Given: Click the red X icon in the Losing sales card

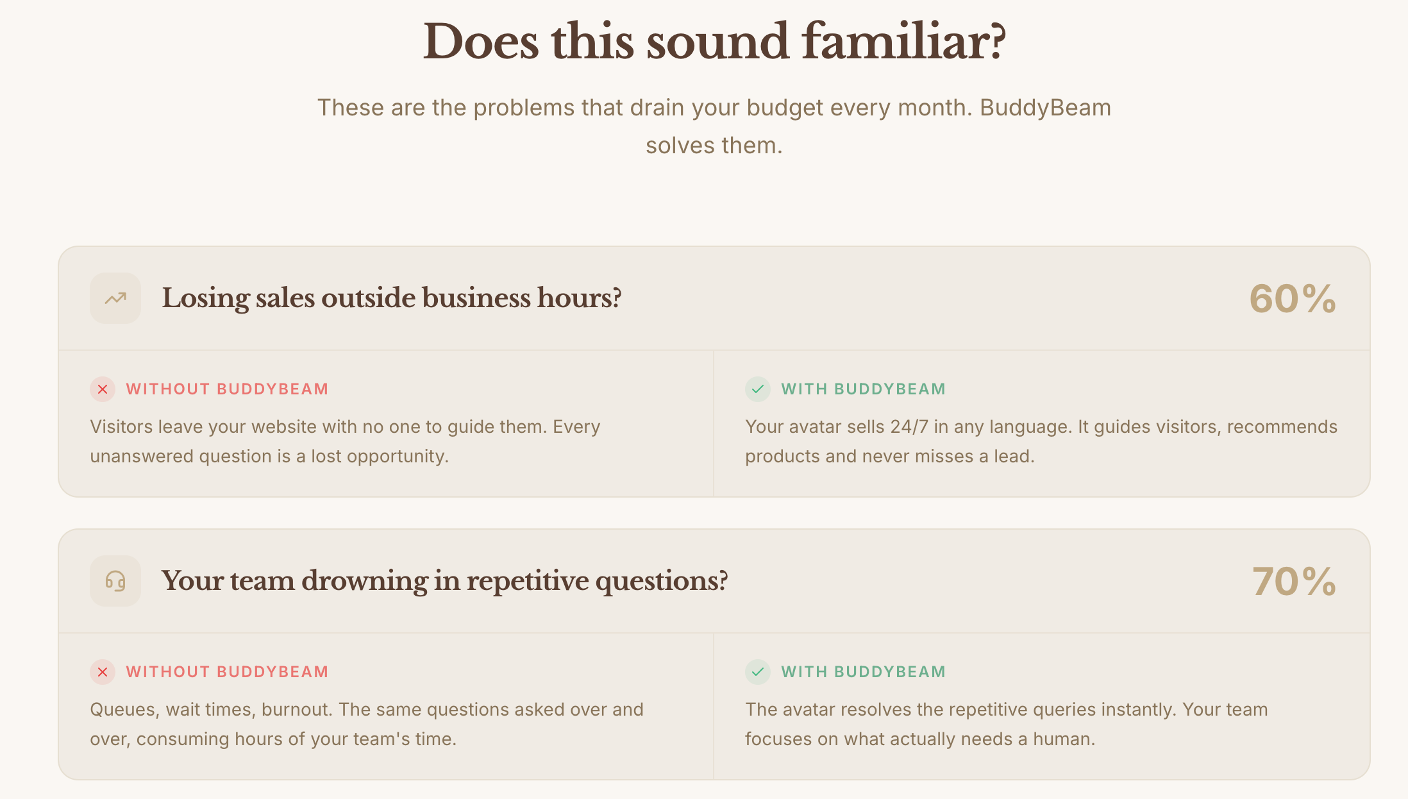Looking at the screenshot, I should tap(103, 389).
